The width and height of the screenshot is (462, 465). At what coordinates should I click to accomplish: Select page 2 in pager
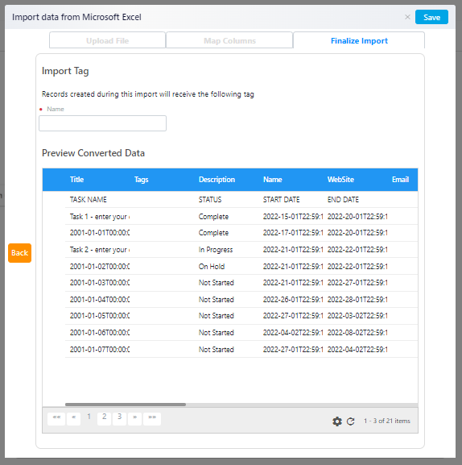(x=105, y=419)
